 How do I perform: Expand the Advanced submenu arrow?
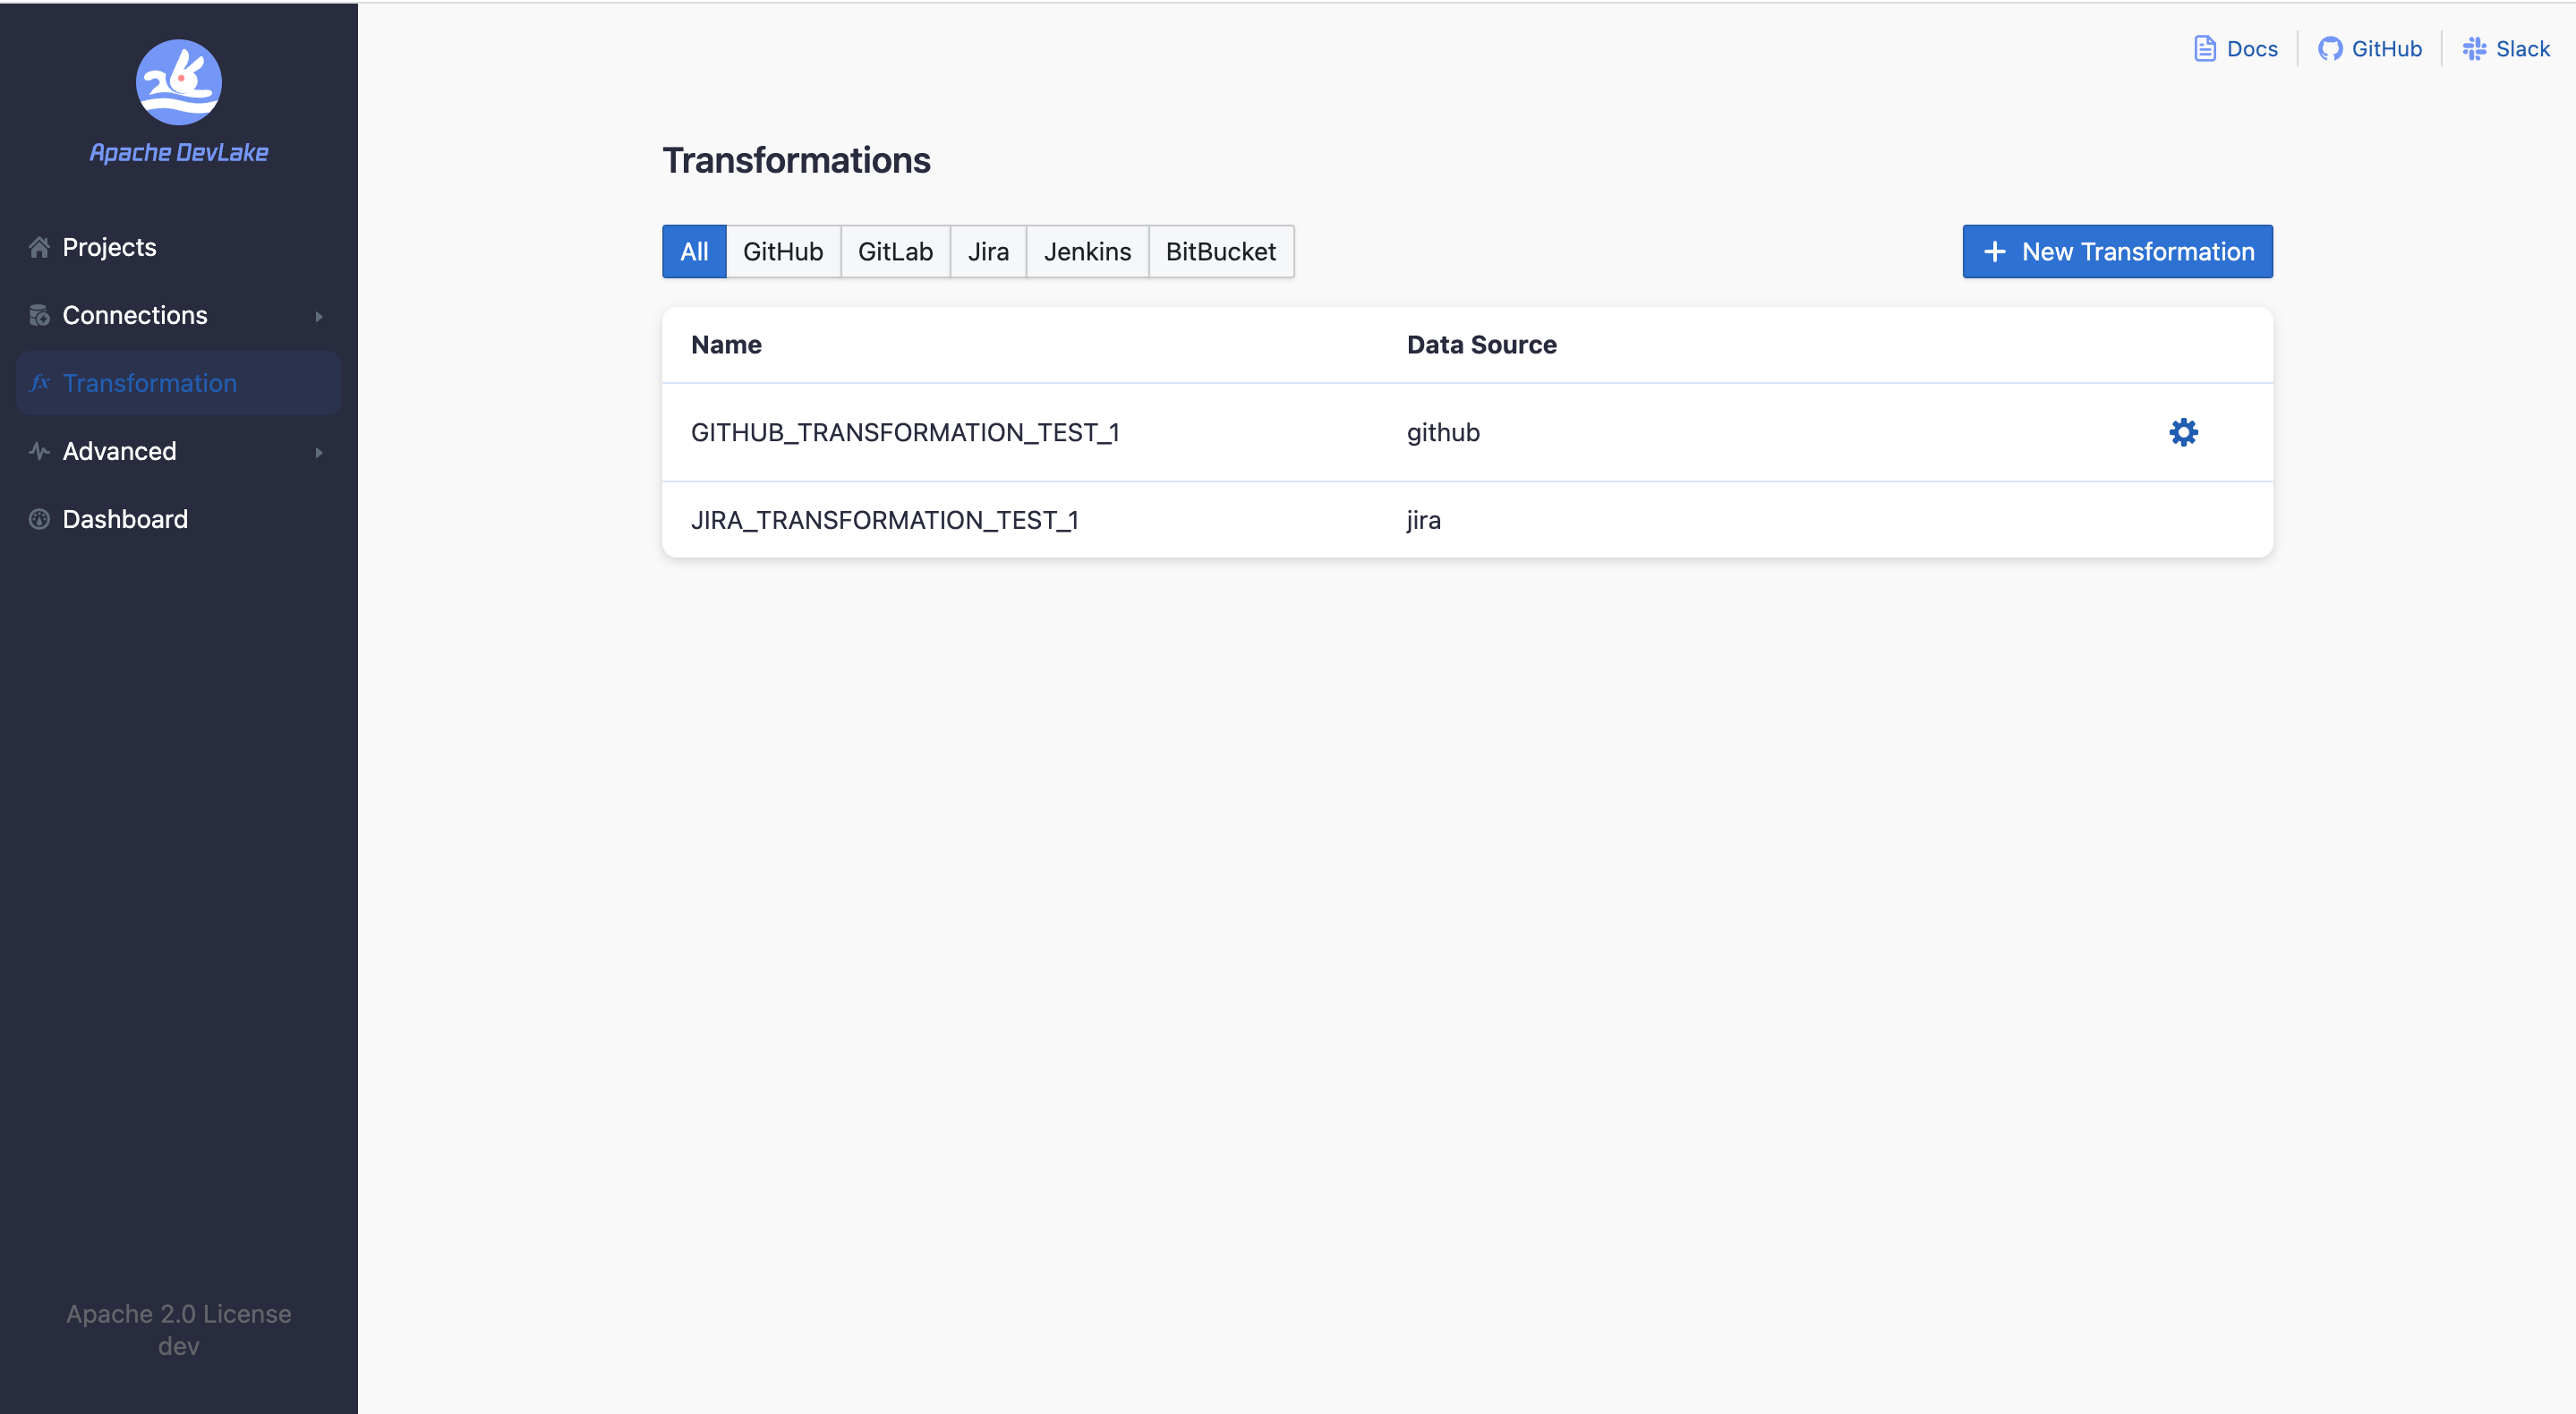point(319,452)
